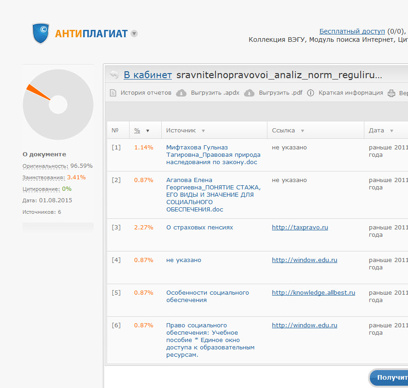Sort by the % column header link
The height and width of the screenshot is (388, 408).
point(137,131)
